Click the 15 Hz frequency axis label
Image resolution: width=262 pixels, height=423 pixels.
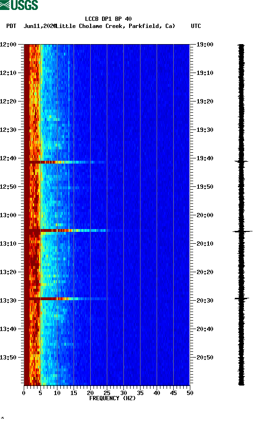(74, 393)
